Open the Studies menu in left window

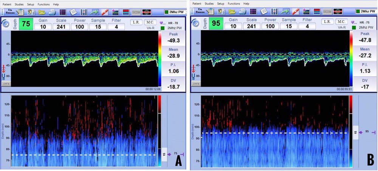20,3
